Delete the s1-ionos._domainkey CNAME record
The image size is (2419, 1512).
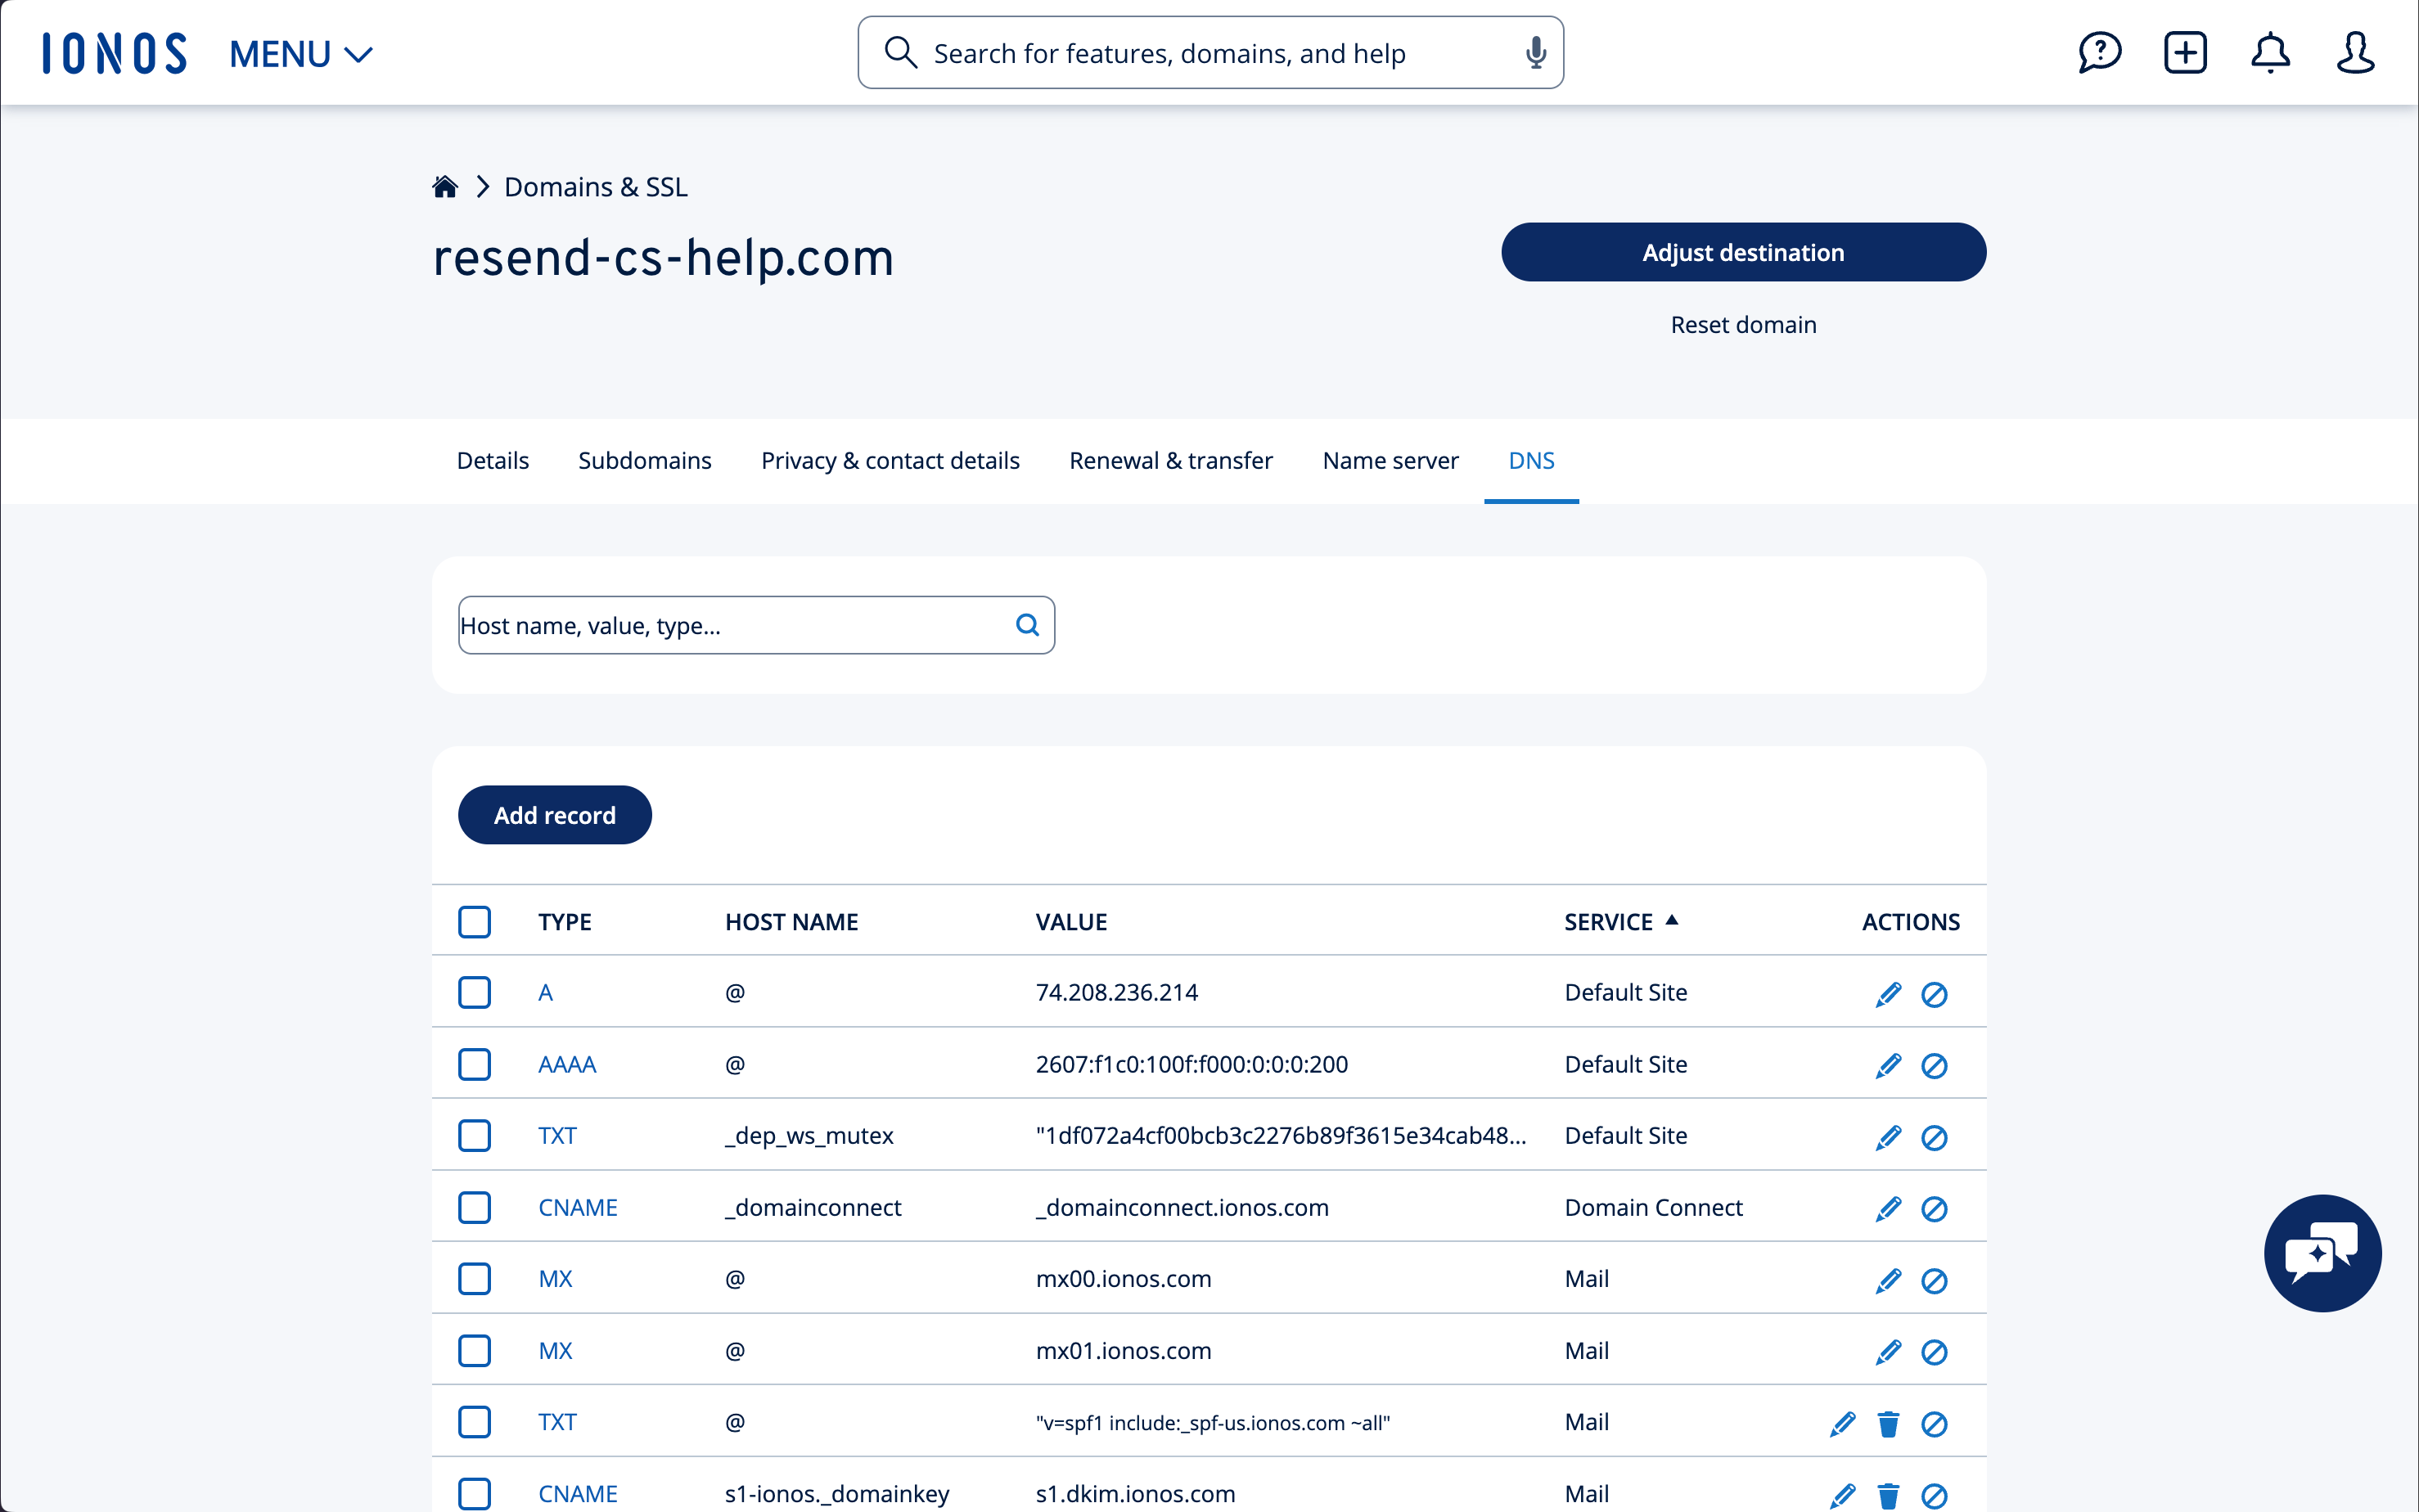click(x=1888, y=1495)
